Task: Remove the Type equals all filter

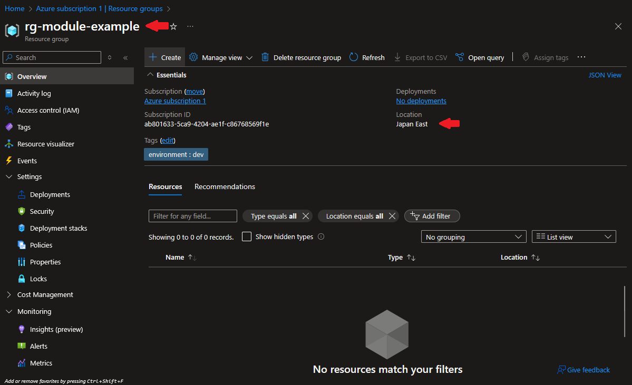Action: tap(306, 216)
